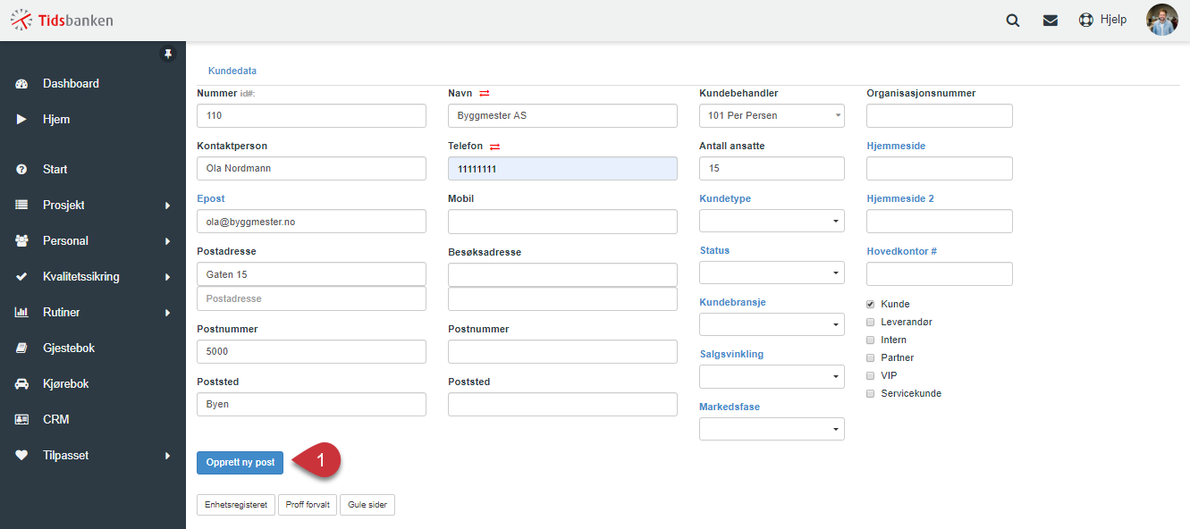Click the Tidsbanken logo

62,20
